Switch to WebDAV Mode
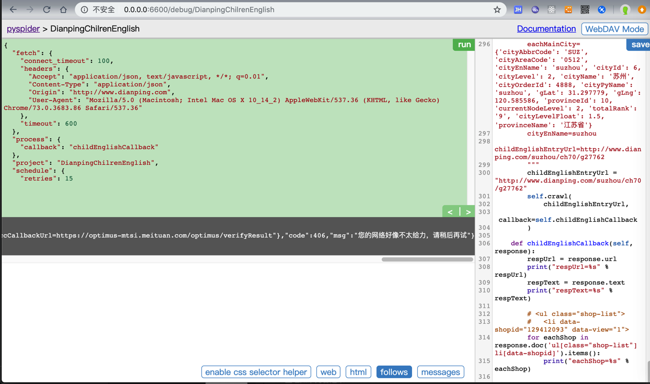Viewport: 650px width, 384px height. (614, 29)
